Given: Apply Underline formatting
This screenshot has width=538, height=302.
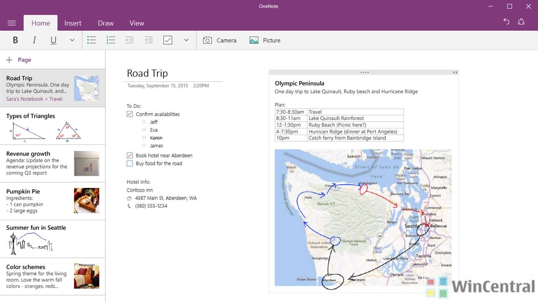Looking at the screenshot, I should click(x=53, y=40).
